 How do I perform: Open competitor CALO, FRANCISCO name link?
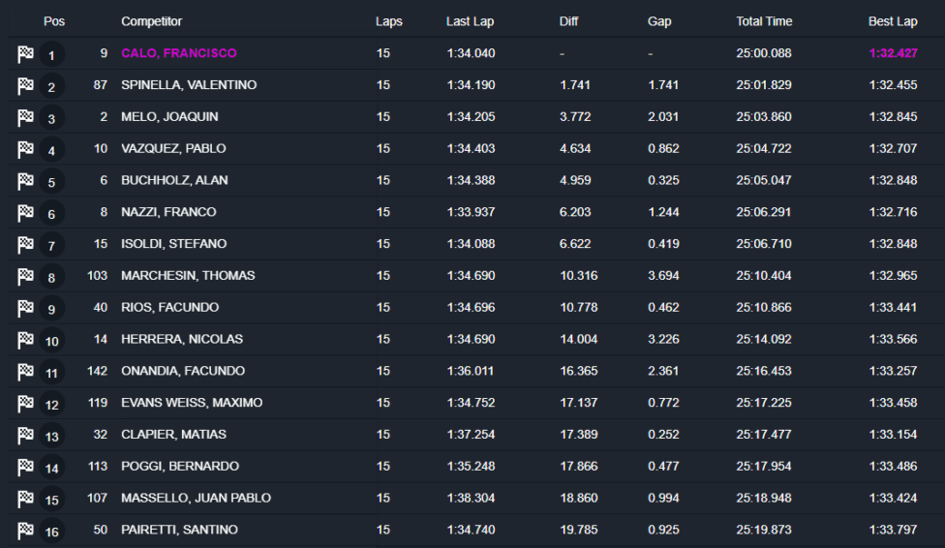(178, 53)
